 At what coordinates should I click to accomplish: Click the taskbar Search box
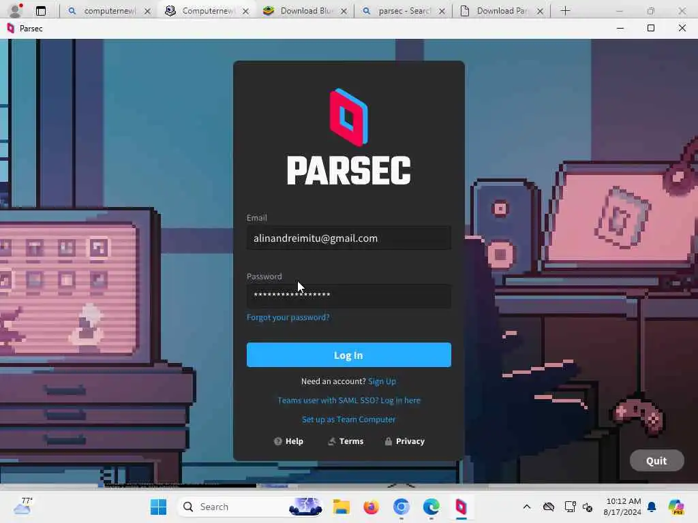coord(251,507)
